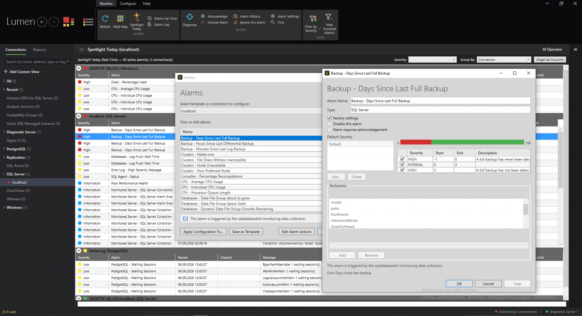Open the Severity dropdown
Screen dimensions: 582x316
[x=432, y=60]
